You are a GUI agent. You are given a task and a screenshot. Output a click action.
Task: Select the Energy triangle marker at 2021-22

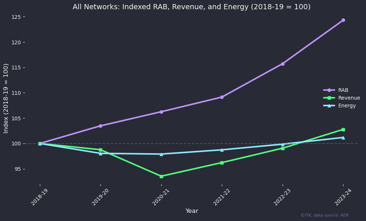(222, 150)
